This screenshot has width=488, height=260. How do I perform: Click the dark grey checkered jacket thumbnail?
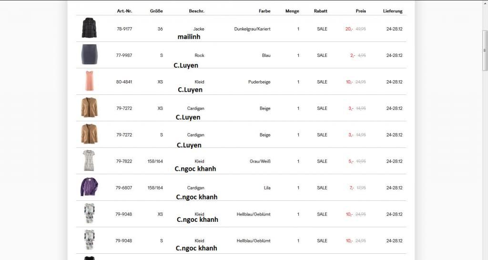click(x=89, y=29)
